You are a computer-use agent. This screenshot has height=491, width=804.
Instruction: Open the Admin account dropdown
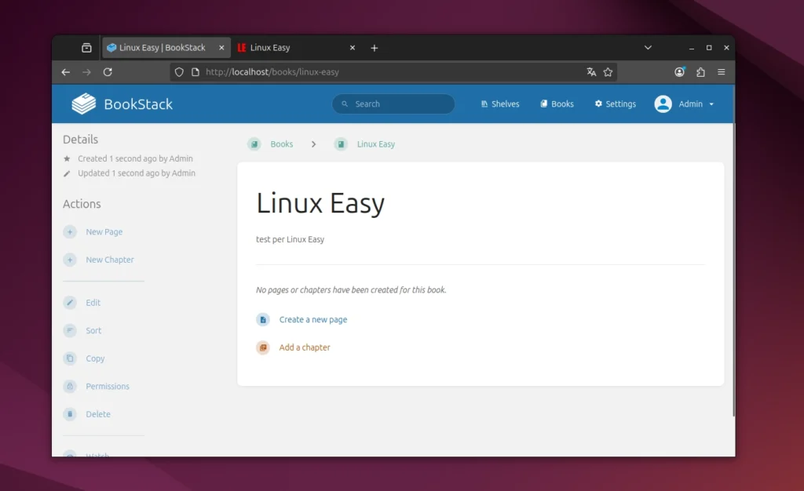point(684,103)
